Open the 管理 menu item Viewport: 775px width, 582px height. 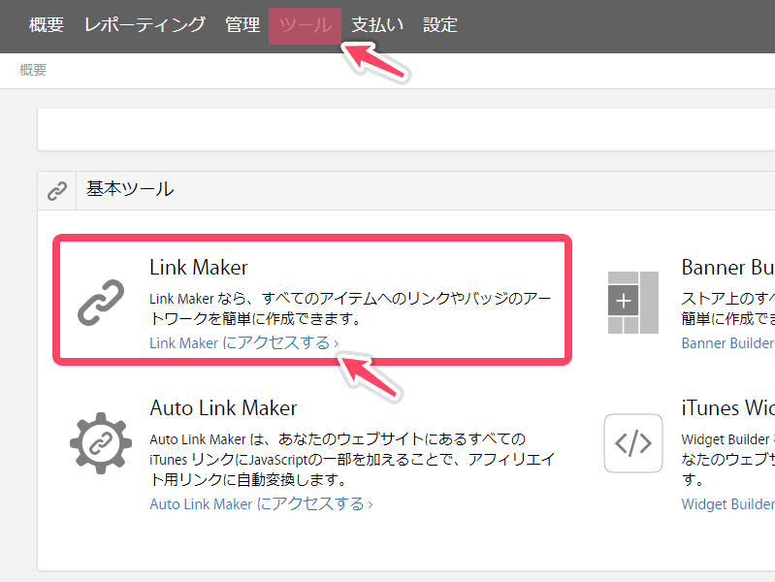pos(242,24)
